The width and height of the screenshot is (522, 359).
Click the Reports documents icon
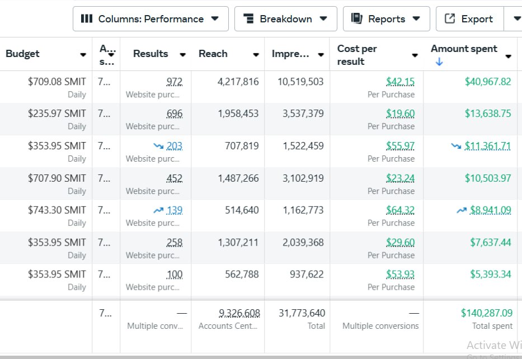356,19
